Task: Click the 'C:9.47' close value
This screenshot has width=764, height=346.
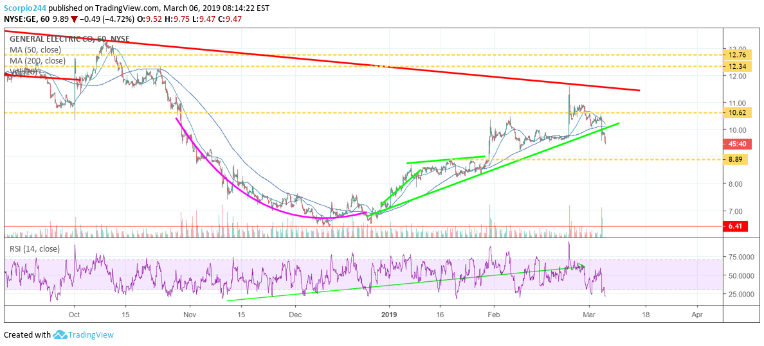Action: pos(231,19)
